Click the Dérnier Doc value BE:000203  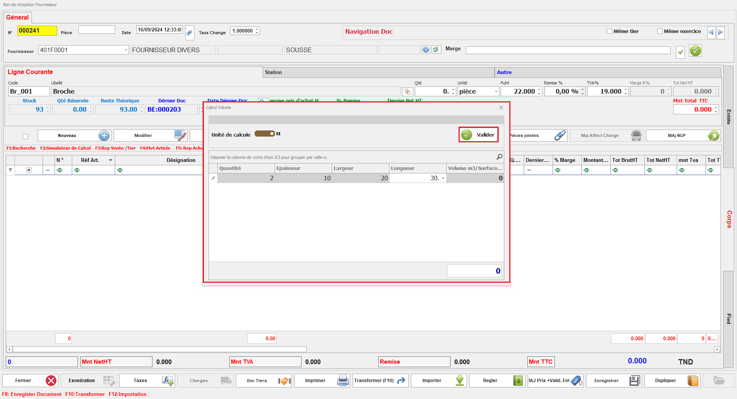(x=171, y=110)
